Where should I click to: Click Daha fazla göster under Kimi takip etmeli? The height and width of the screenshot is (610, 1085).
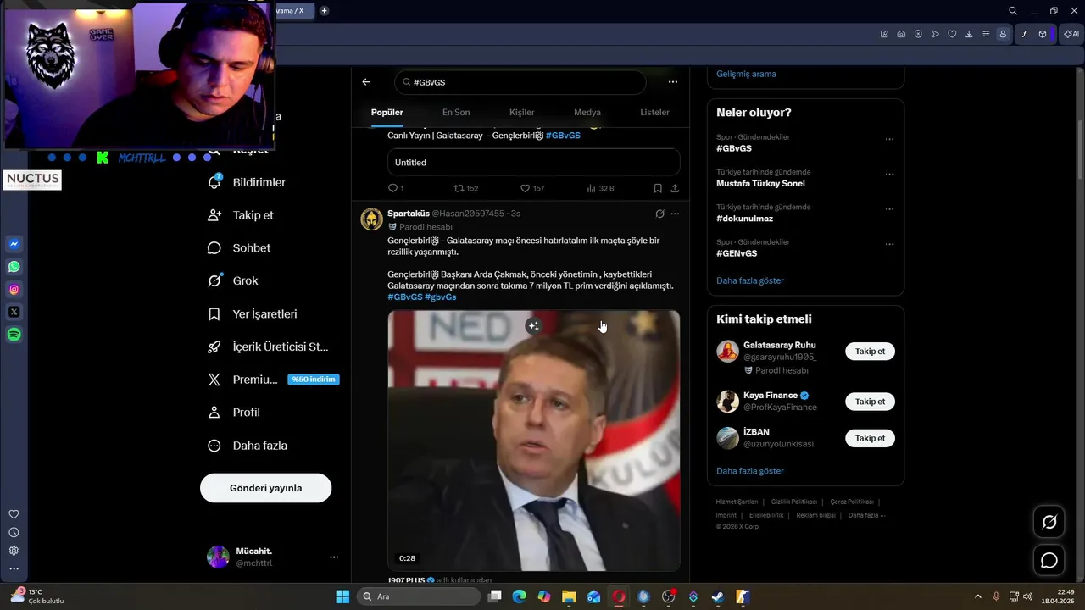[750, 471]
